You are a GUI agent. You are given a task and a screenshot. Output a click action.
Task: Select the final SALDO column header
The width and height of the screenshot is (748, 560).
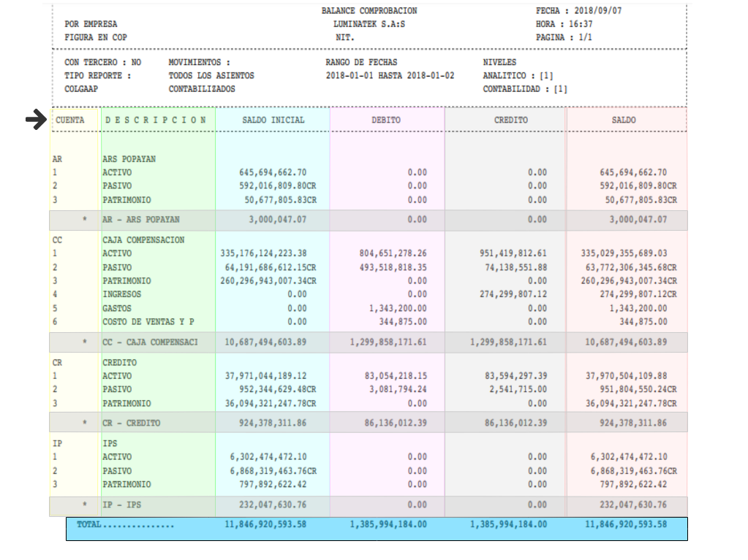coord(624,120)
